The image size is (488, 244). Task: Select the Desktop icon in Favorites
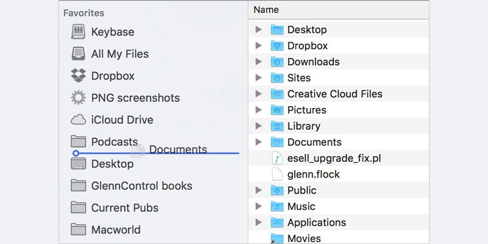coord(78,164)
